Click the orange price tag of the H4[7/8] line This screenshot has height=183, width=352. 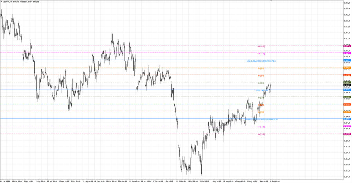(x=347, y=68)
